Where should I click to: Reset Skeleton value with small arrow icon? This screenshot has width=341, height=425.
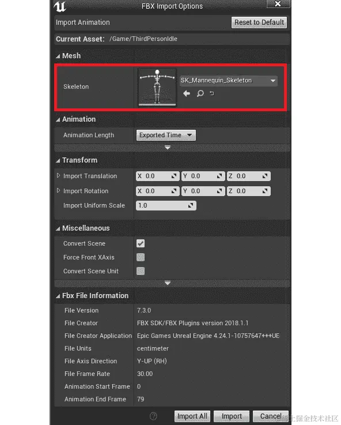point(211,93)
